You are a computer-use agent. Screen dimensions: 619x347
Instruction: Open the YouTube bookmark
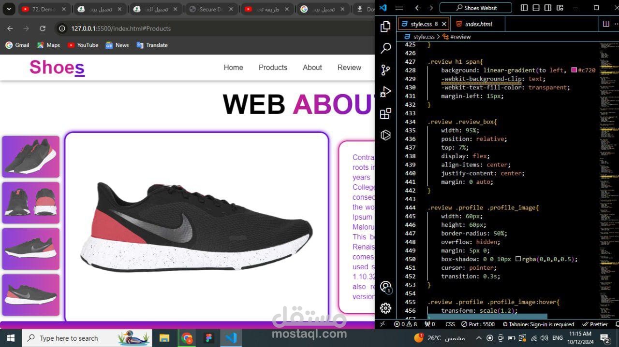83,45
